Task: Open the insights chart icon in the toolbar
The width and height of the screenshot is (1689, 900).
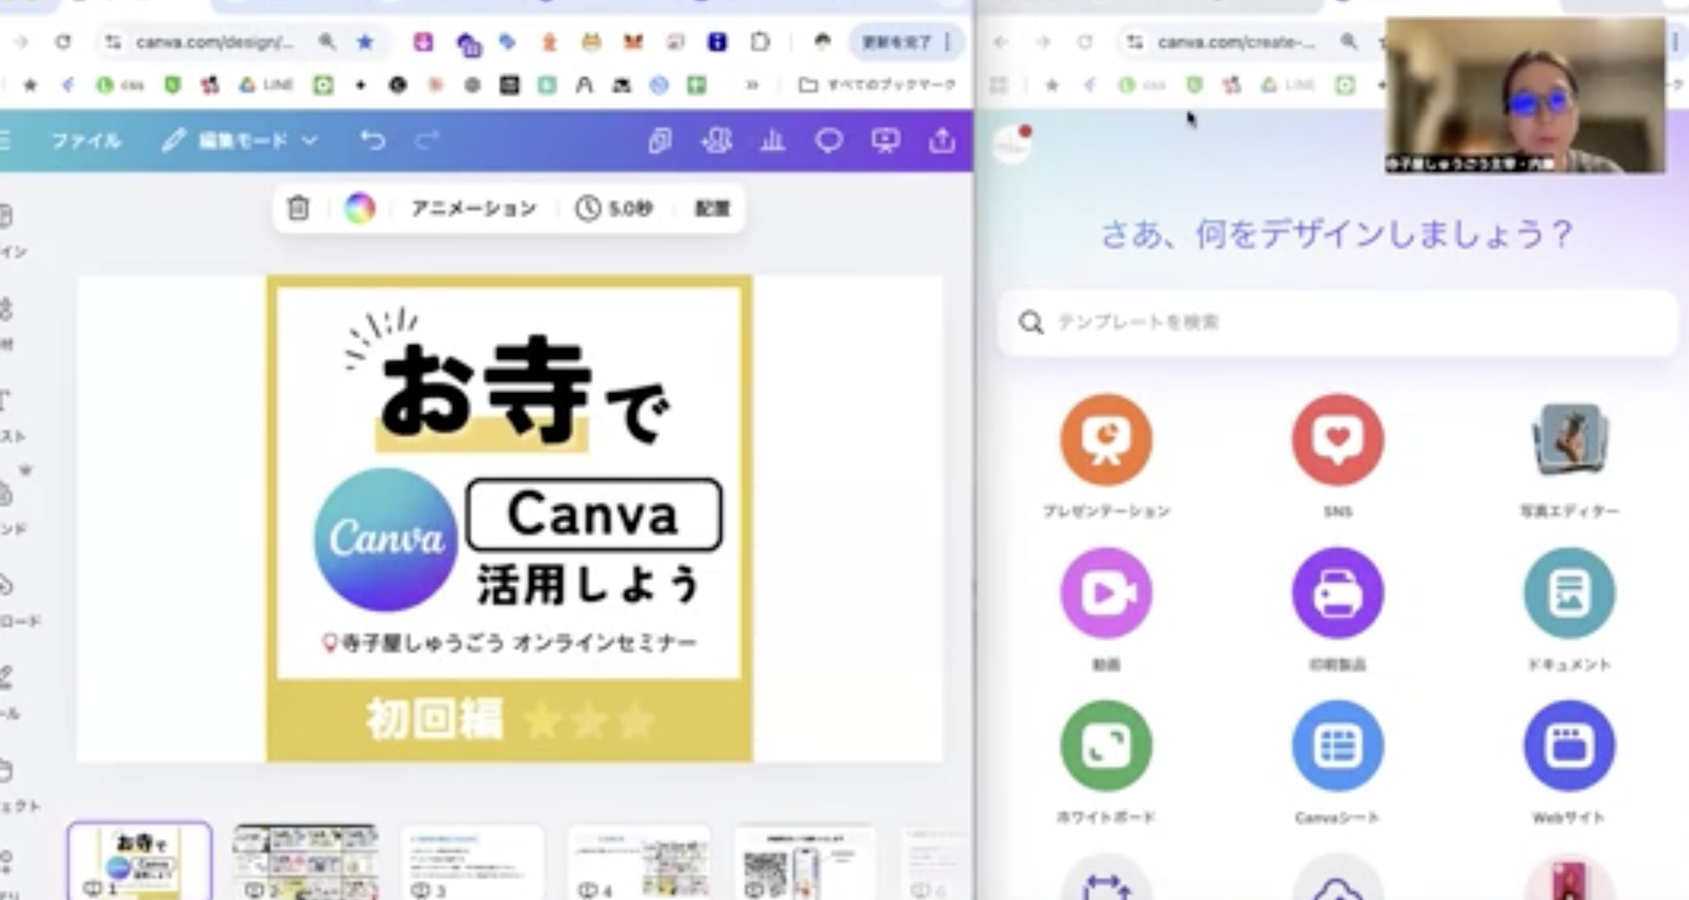Action: point(773,140)
